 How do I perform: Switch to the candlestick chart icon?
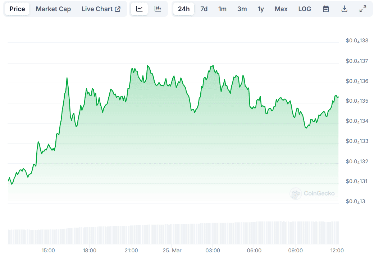(158, 9)
